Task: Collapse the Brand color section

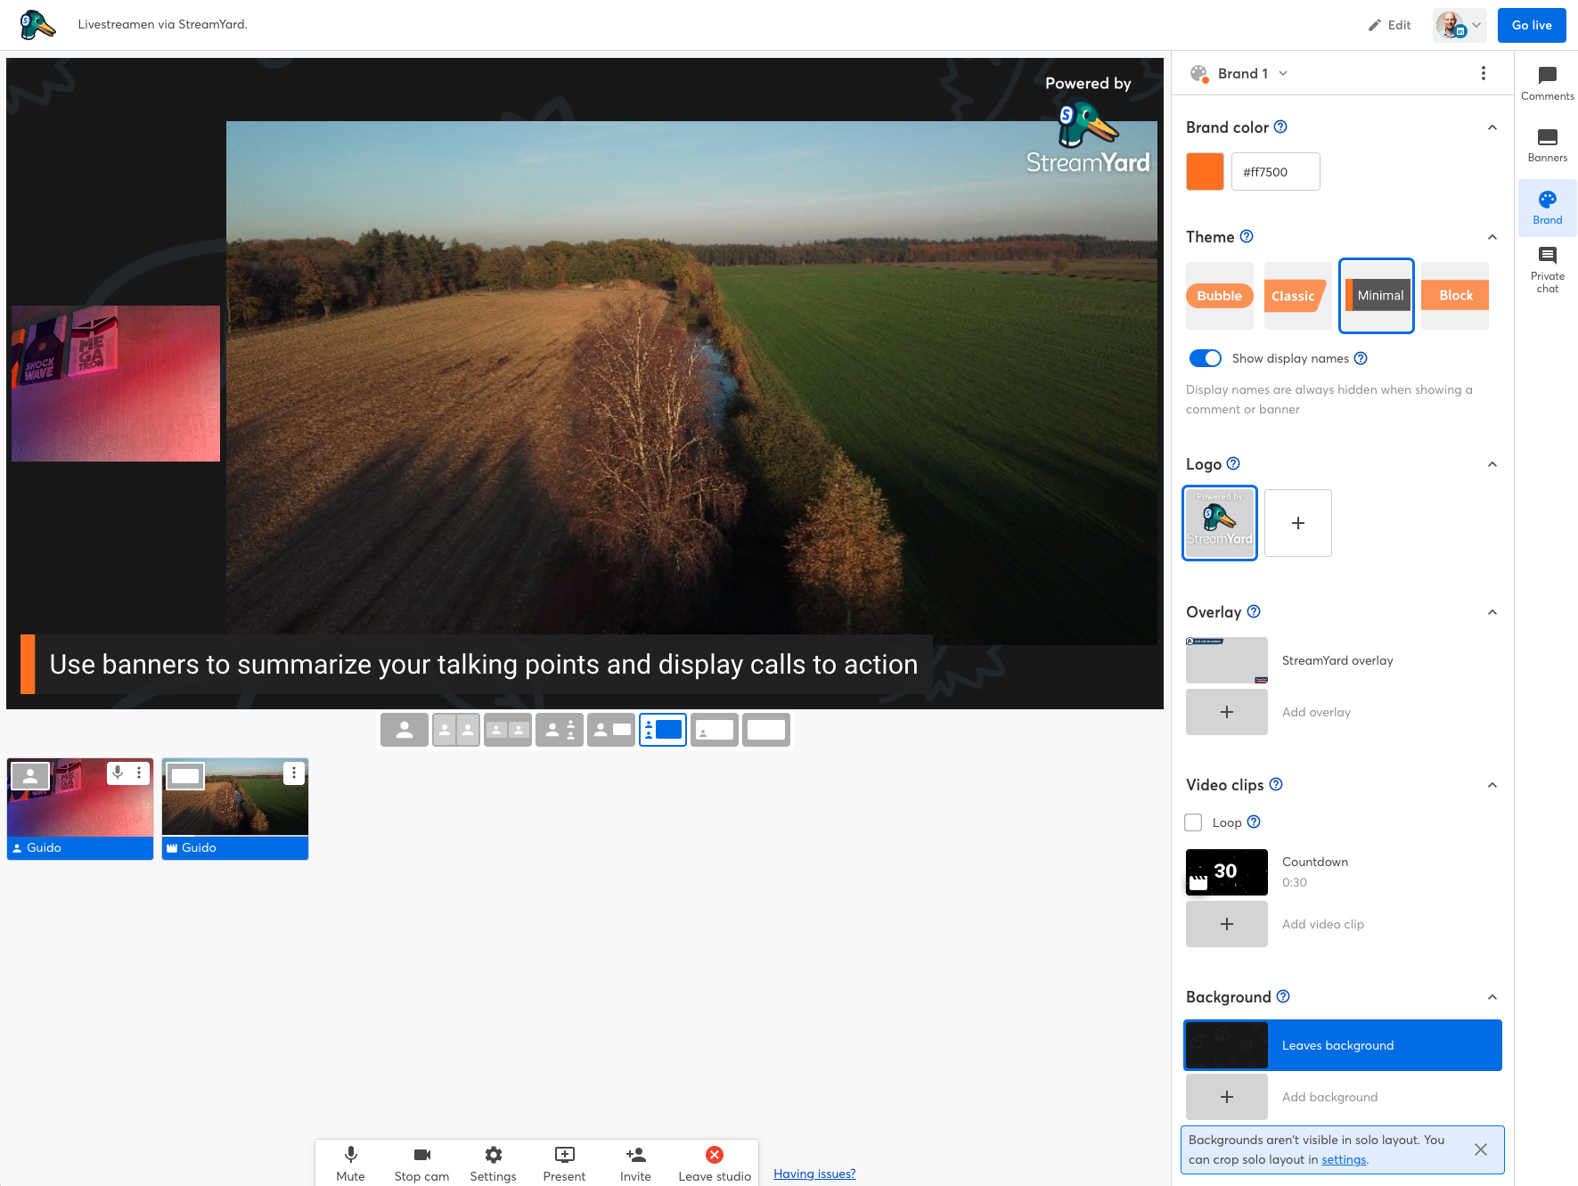Action: pyautogui.click(x=1492, y=127)
